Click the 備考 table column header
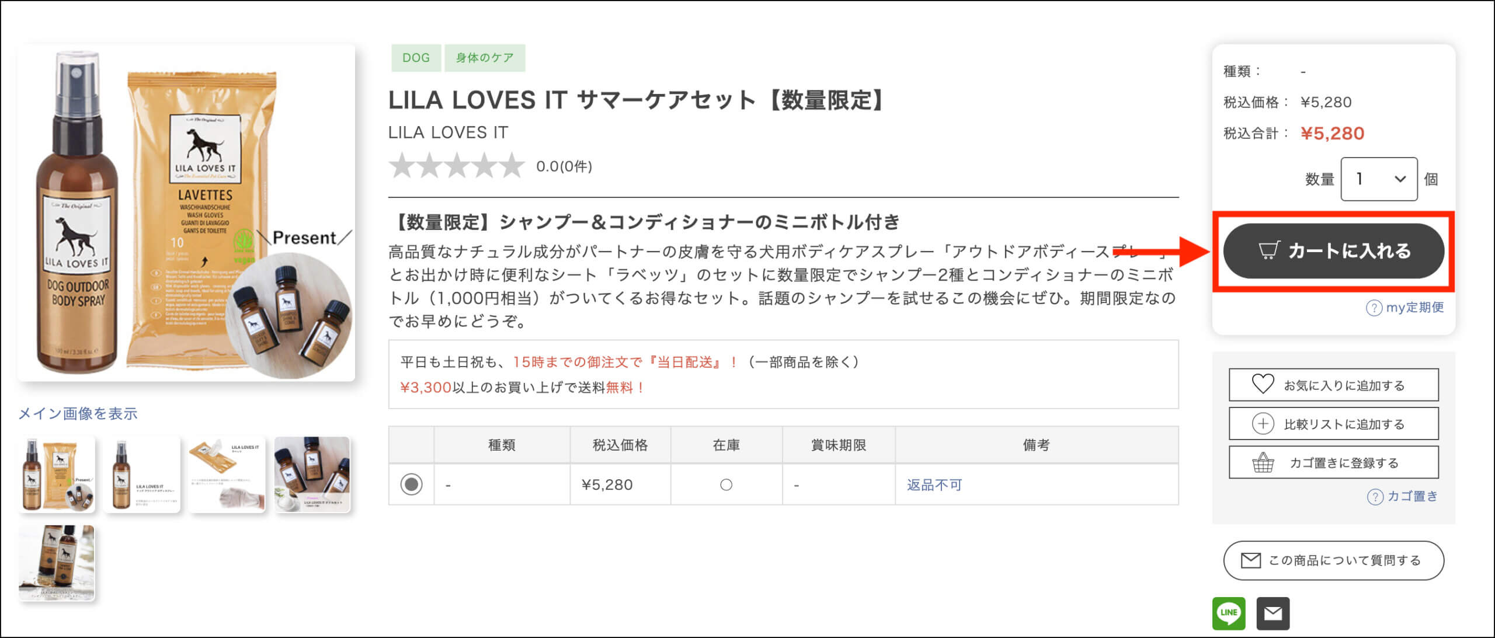Screen dimensions: 1495x638 pos(1037,445)
